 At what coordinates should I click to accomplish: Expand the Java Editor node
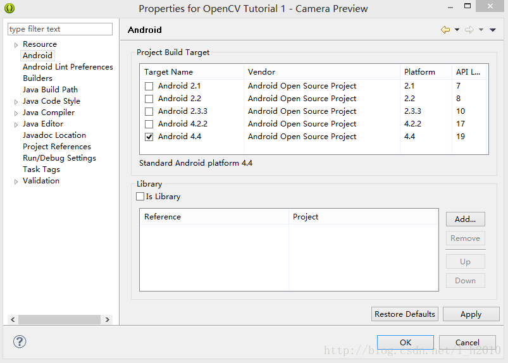click(x=16, y=125)
